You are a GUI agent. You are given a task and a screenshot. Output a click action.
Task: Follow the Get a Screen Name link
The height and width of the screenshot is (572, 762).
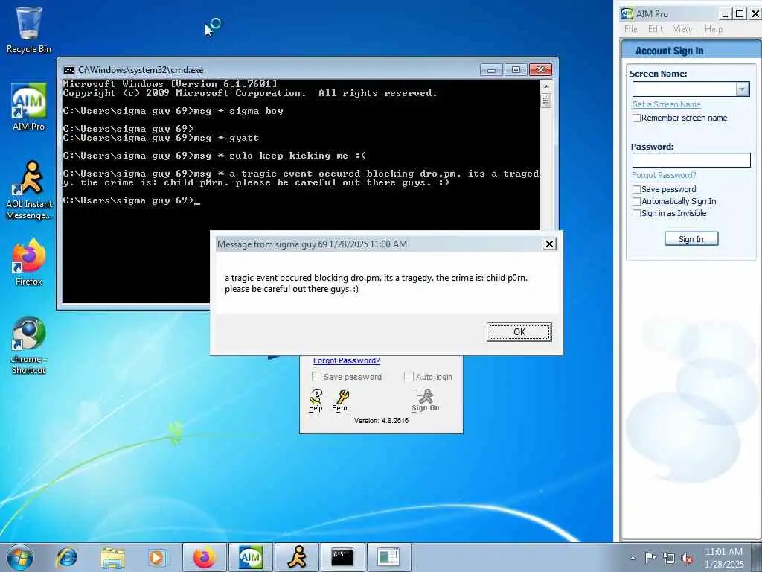coord(666,104)
